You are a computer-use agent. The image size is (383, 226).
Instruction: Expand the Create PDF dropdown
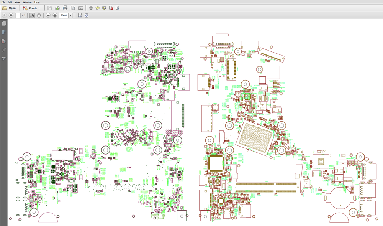coord(31,8)
